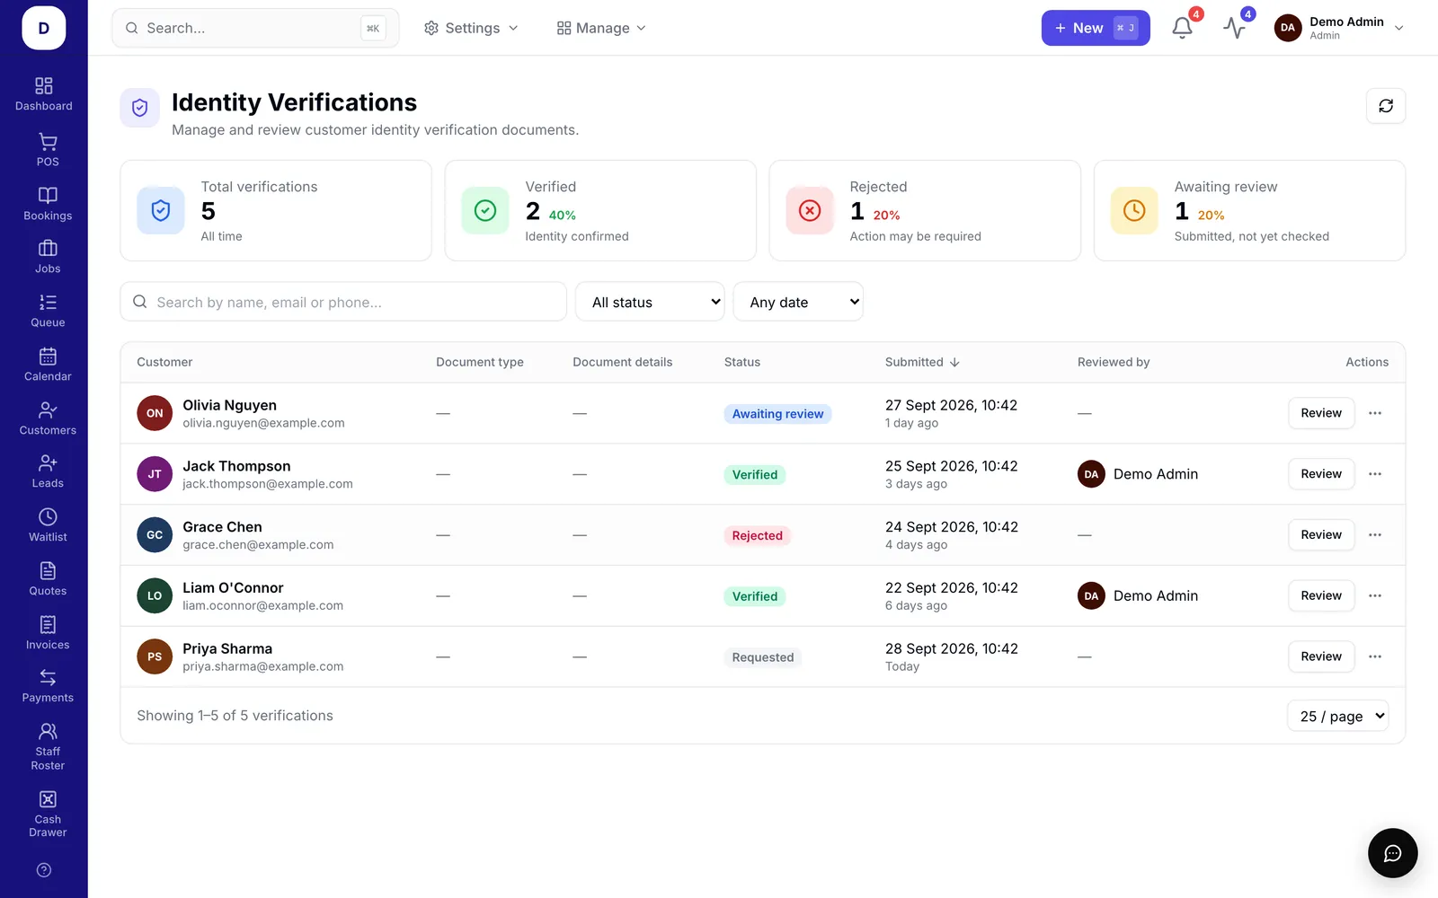Open more actions for Olivia Nguyen
The height and width of the screenshot is (898, 1438).
(x=1375, y=413)
